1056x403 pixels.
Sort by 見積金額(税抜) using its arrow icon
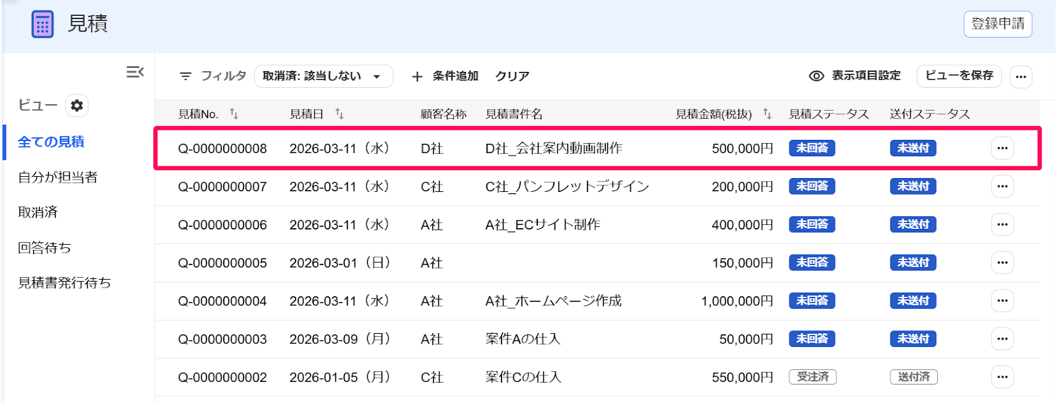[767, 113]
